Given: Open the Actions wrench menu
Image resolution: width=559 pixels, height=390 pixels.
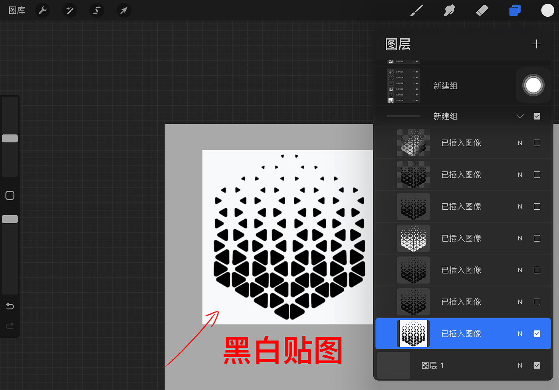Looking at the screenshot, I should (x=43, y=10).
